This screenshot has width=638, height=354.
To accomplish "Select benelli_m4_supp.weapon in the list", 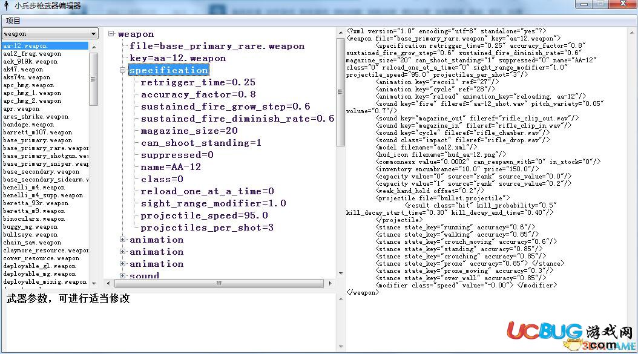I will [43, 195].
